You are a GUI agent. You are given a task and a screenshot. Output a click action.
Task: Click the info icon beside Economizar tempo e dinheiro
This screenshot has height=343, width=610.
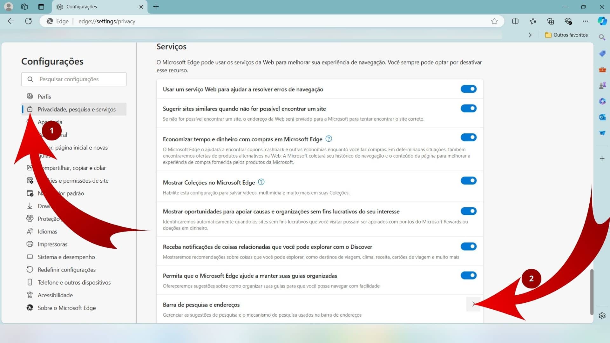tap(329, 139)
